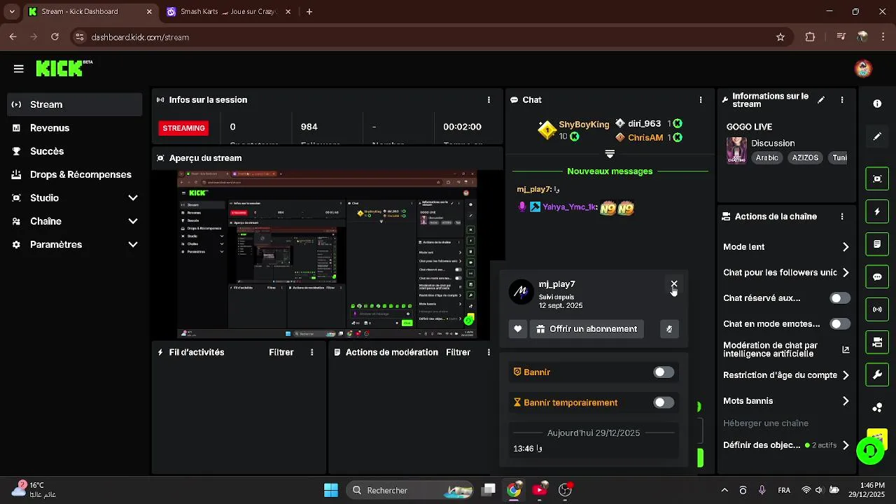Open Mode lent settings arrow
The image size is (896, 504).
pyautogui.click(x=846, y=247)
